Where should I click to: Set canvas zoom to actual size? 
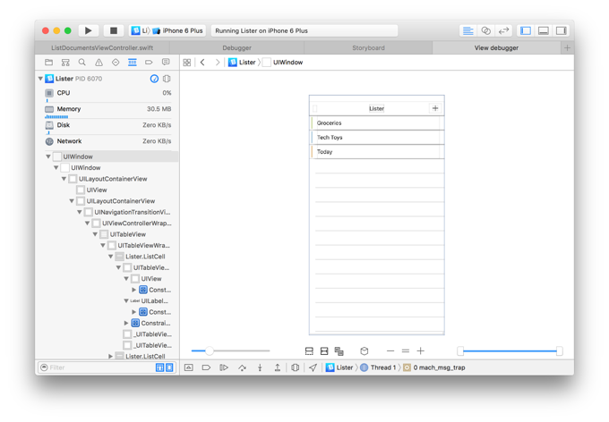pos(406,351)
